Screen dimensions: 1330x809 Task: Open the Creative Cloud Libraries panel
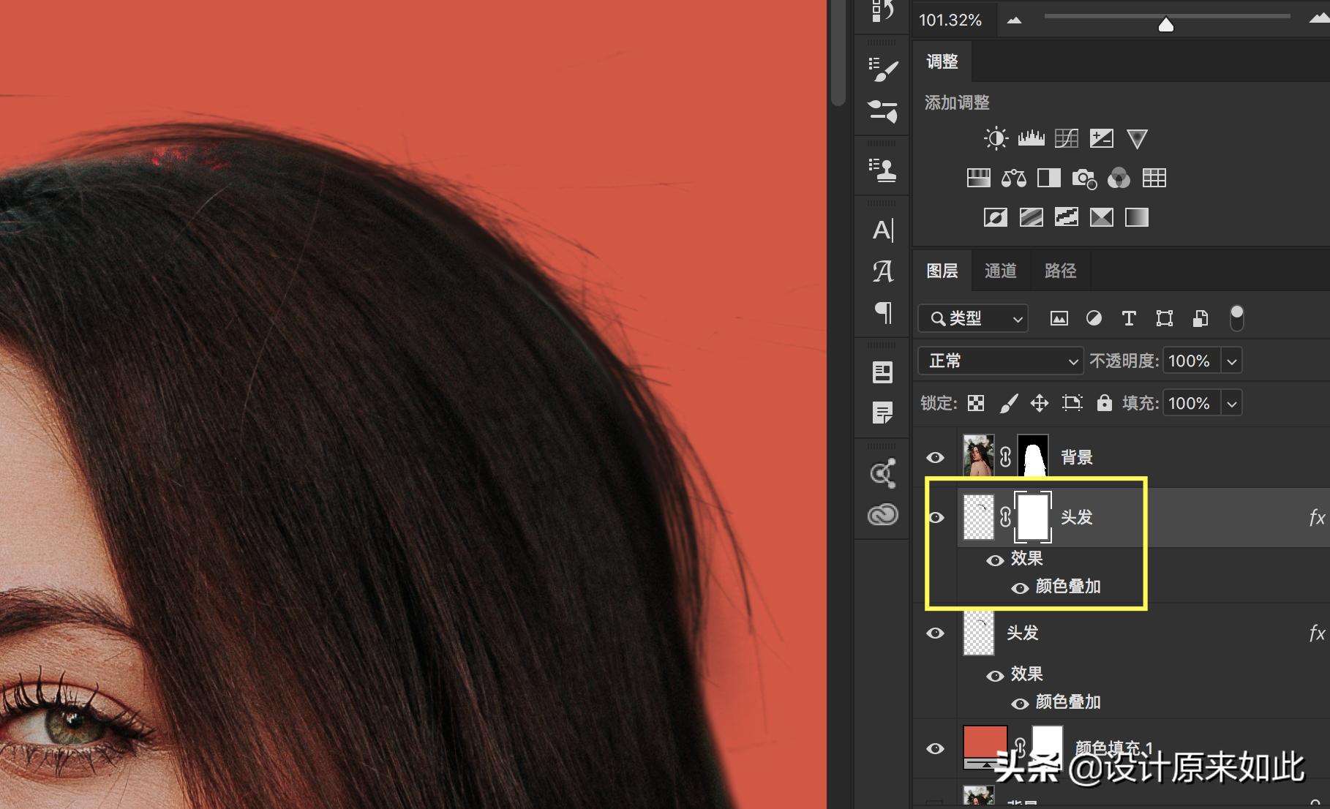pyautogui.click(x=882, y=515)
